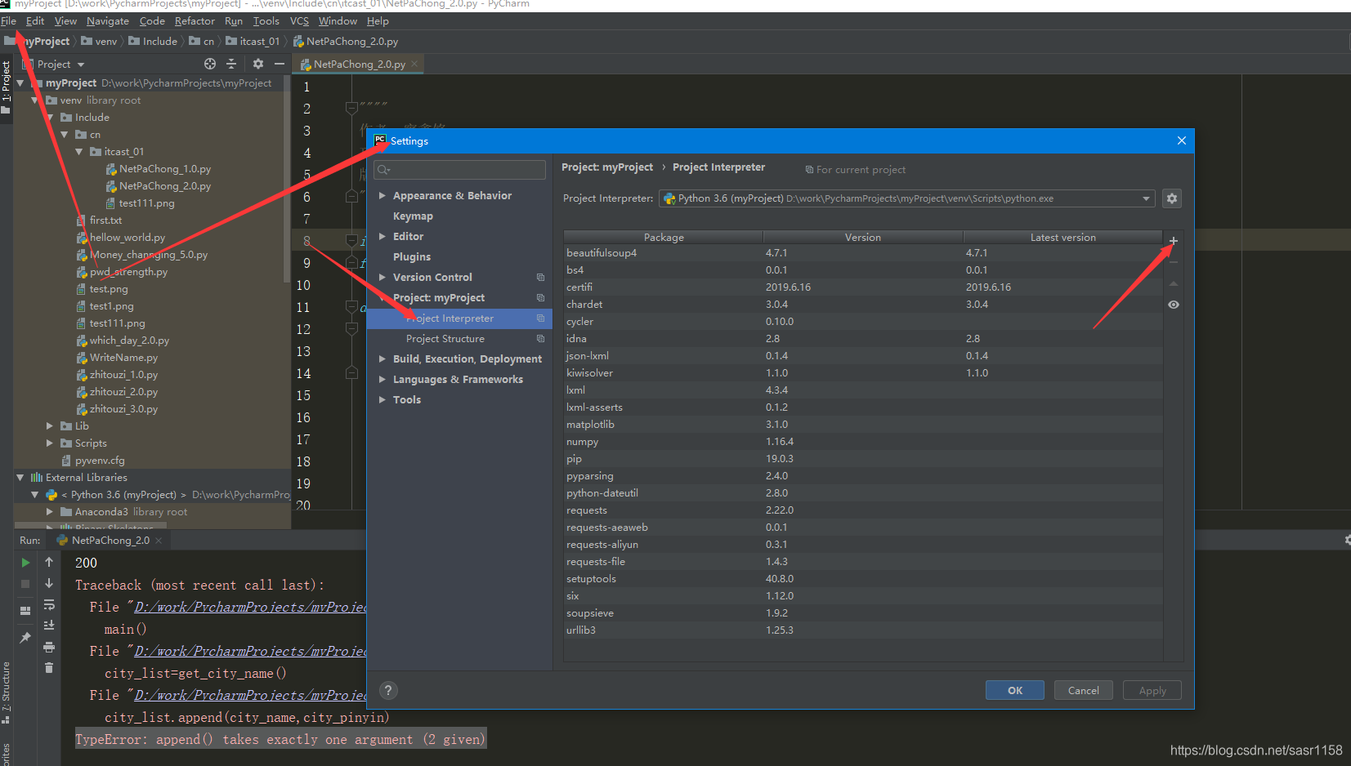This screenshot has height=766, width=1351.
Task: Expand Build, Execution, Deployment section
Action: coord(382,359)
